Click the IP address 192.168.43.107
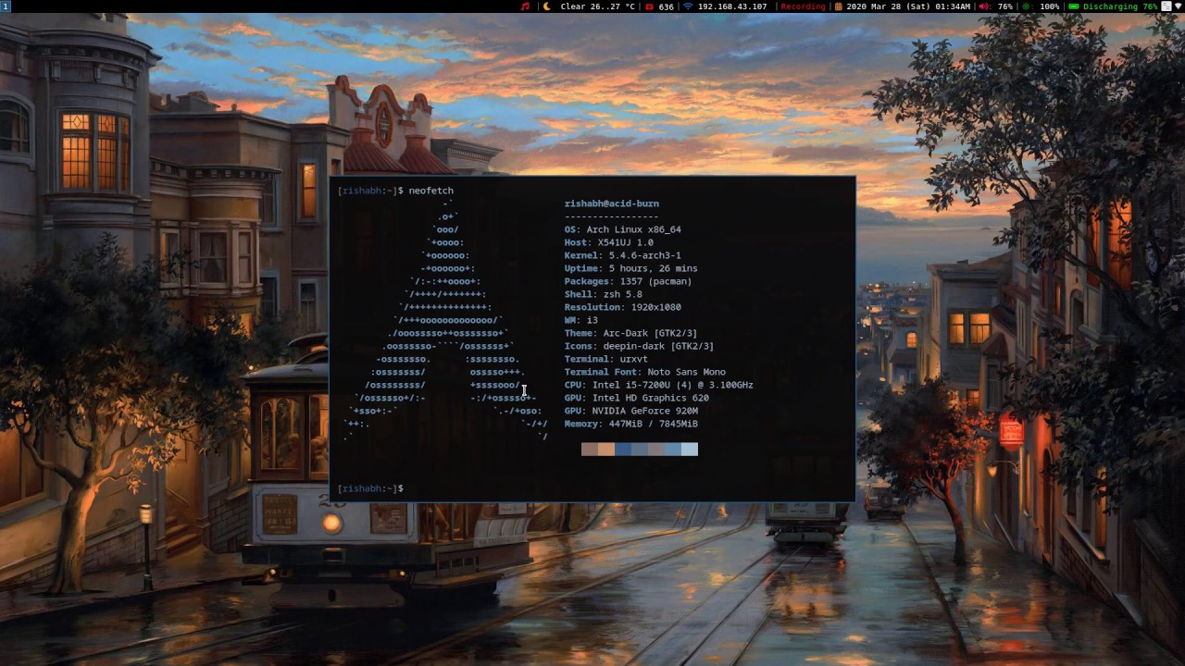Screen dimensions: 1185x666 tap(732, 6)
